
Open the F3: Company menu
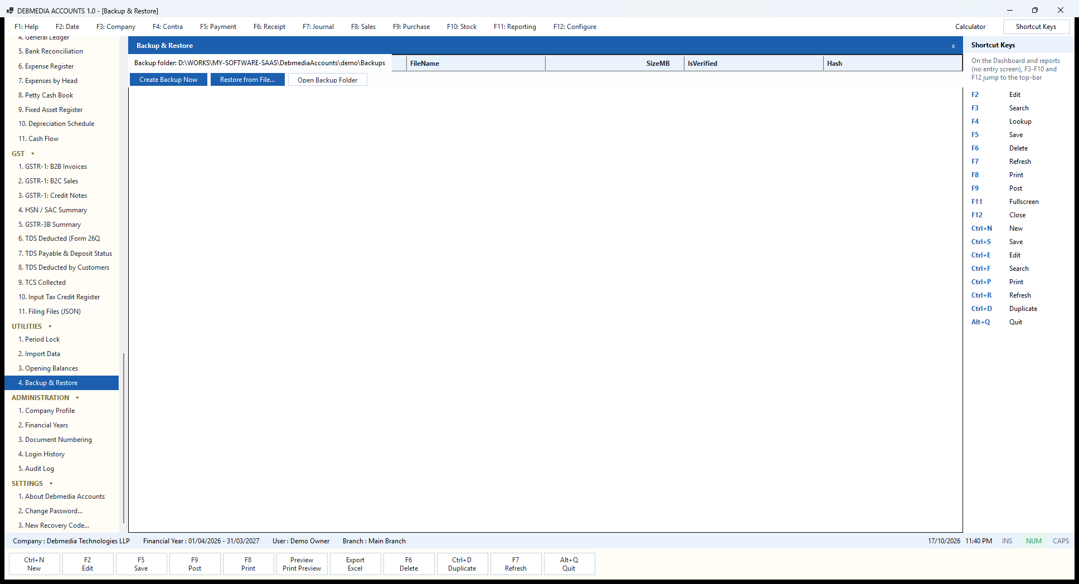pos(116,27)
